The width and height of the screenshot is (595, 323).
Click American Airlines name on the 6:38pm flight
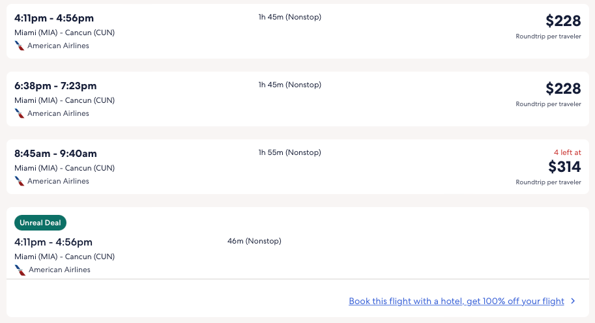point(58,113)
